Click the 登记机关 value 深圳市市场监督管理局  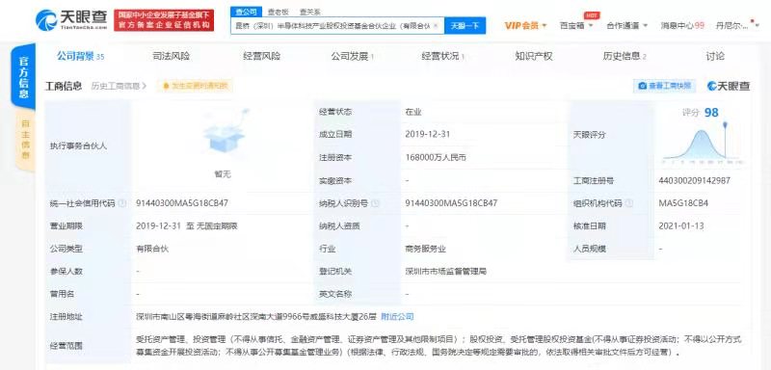(445, 271)
